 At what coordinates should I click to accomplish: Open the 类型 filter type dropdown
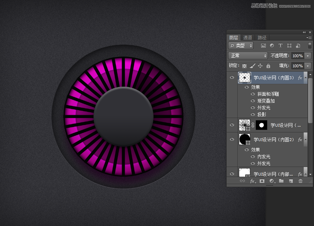[241, 45]
